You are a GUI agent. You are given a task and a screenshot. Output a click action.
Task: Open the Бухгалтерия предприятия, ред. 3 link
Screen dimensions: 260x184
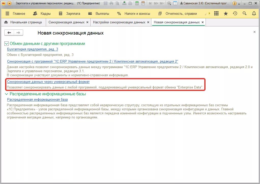pyautogui.click(x=33, y=49)
